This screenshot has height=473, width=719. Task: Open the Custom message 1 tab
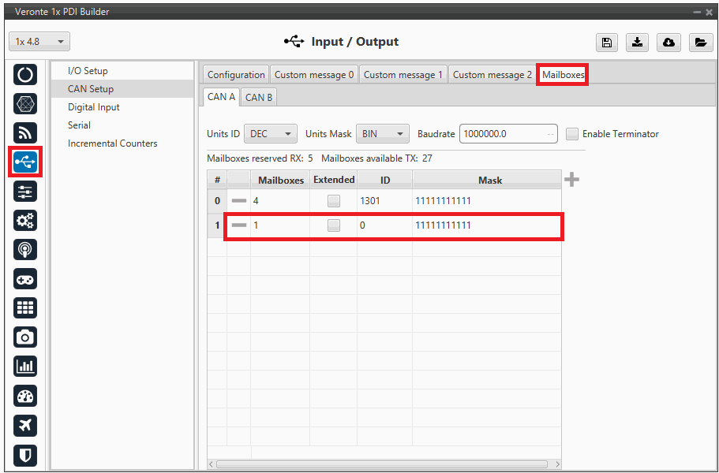(x=403, y=75)
